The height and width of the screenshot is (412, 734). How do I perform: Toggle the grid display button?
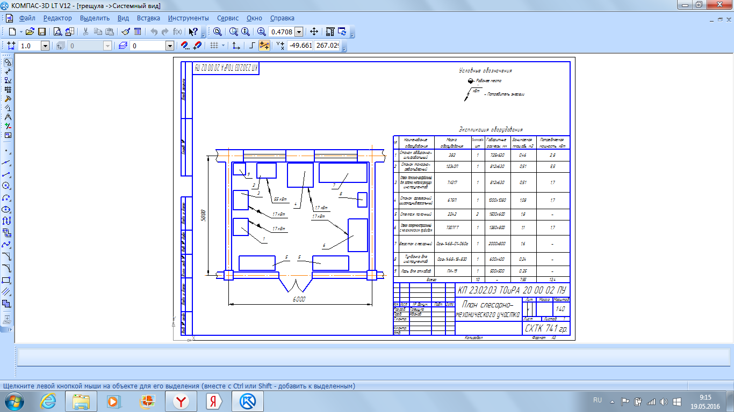coord(214,46)
